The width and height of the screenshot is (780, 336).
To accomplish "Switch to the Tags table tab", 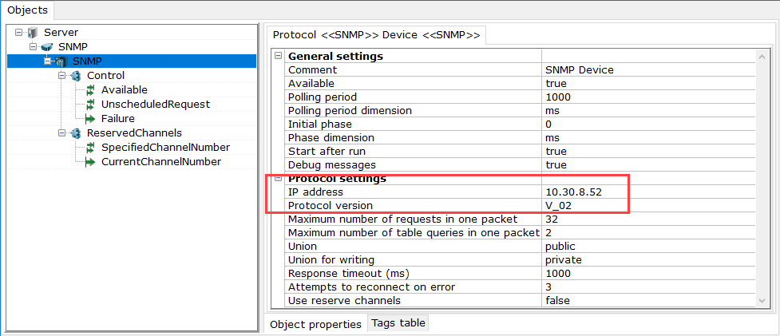I will coord(398,323).
